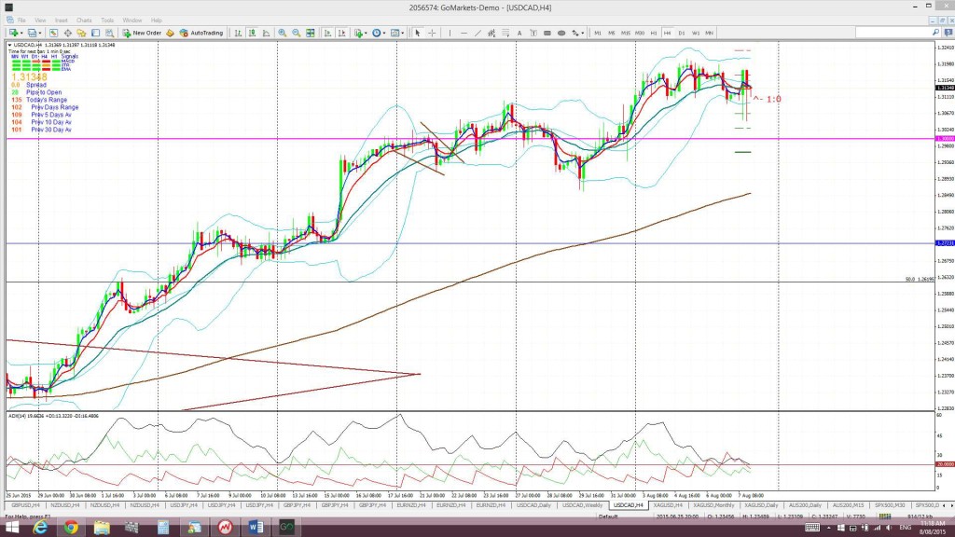This screenshot has width=955, height=537.
Task: Open the Periods clock dropdown
Action: 379,33
